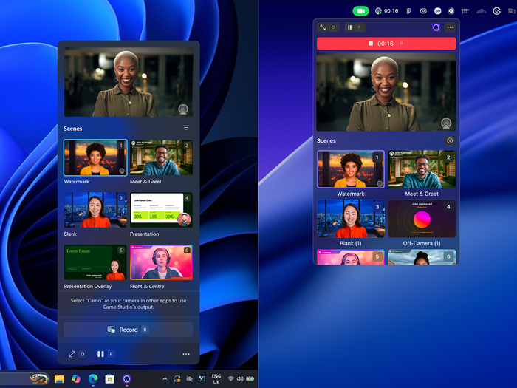
Task: Pause the video feed at the Windows panel bottom
Action: (x=100, y=354)
